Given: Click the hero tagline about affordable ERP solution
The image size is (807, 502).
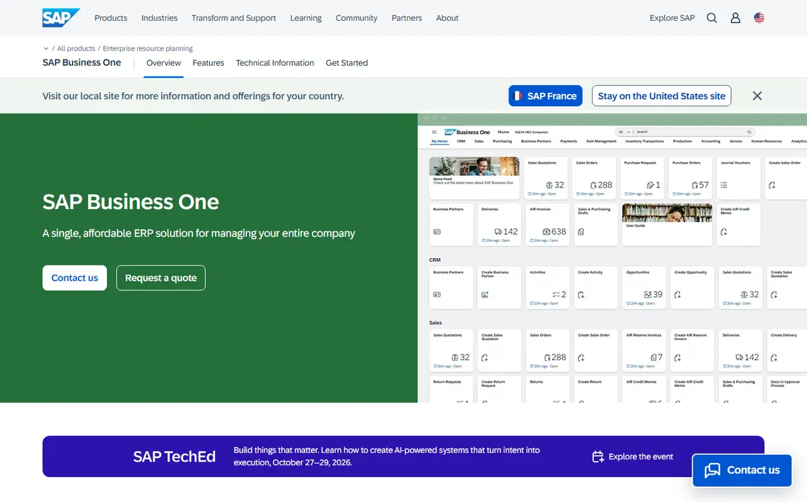Looking at the screenshot, I should pyautogui.click(x=199, y=234).
